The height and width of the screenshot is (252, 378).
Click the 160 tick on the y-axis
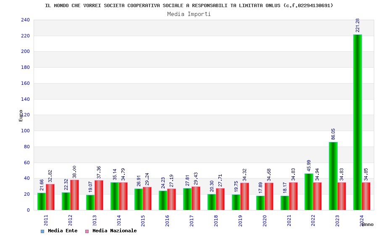25,83
